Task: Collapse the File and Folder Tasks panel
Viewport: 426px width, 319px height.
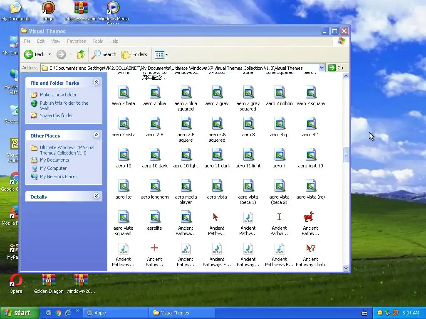Action: click(x=96, y=82)
